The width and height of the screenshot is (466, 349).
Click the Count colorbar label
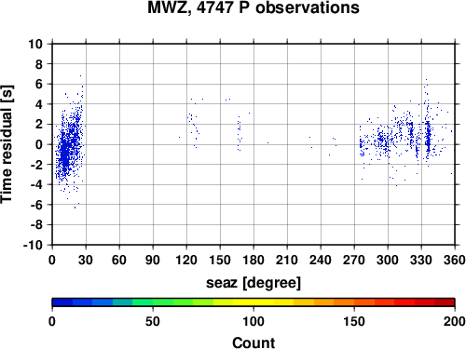tap(254, 342)
